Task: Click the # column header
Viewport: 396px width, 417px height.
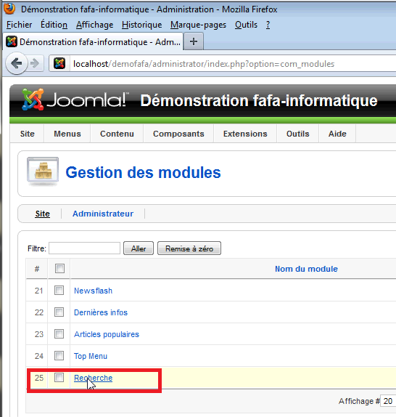Action: [x=37, y=269]
